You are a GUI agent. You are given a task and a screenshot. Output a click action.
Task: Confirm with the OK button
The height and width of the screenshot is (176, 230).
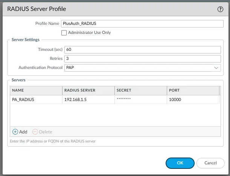(x=180, y=163)
